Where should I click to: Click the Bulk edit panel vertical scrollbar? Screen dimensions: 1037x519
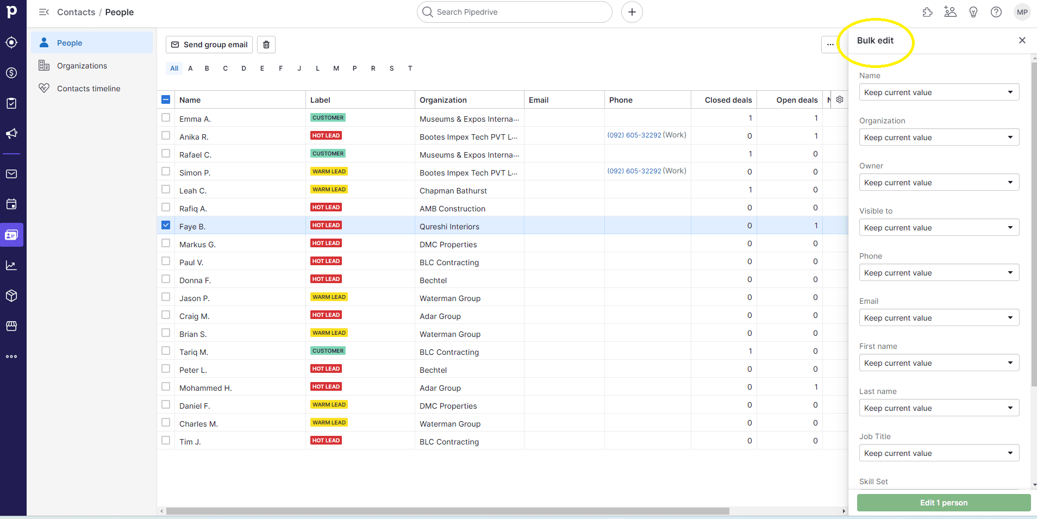(1034, 224)
